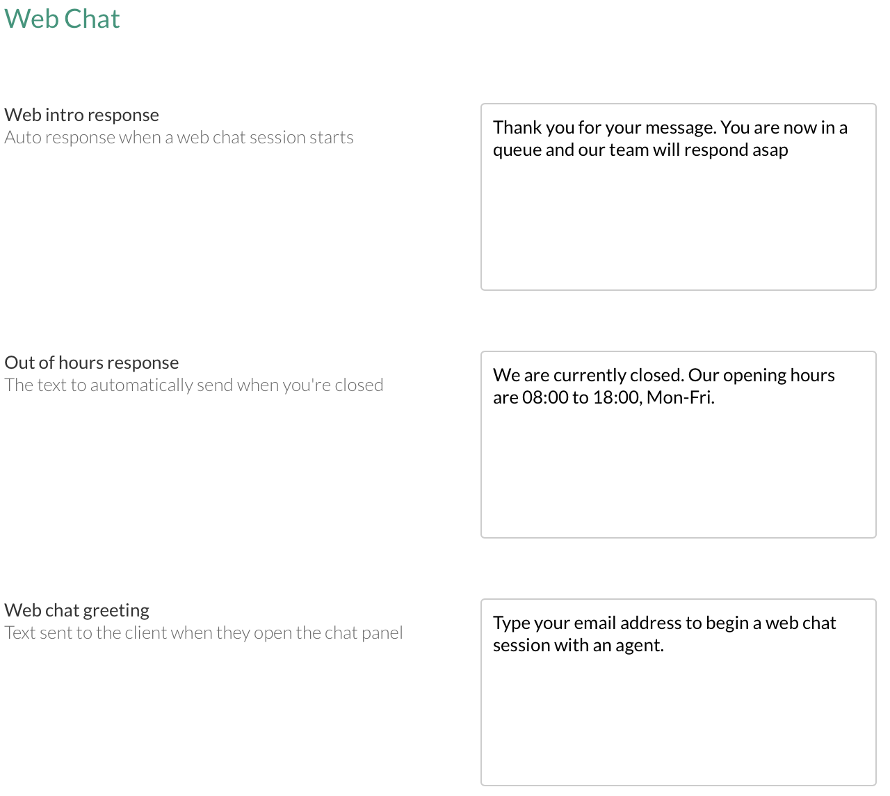
Task: Click the green "Web Chat" page heading
Action: click(63, 19)
